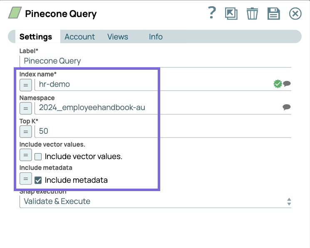
Task: Switch to the Account tab
Action: tap(79, 37)
